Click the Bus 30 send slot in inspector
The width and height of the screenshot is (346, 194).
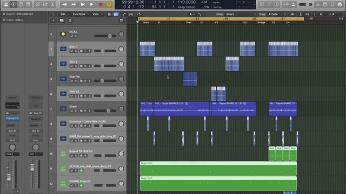click(x=12, y=131)
